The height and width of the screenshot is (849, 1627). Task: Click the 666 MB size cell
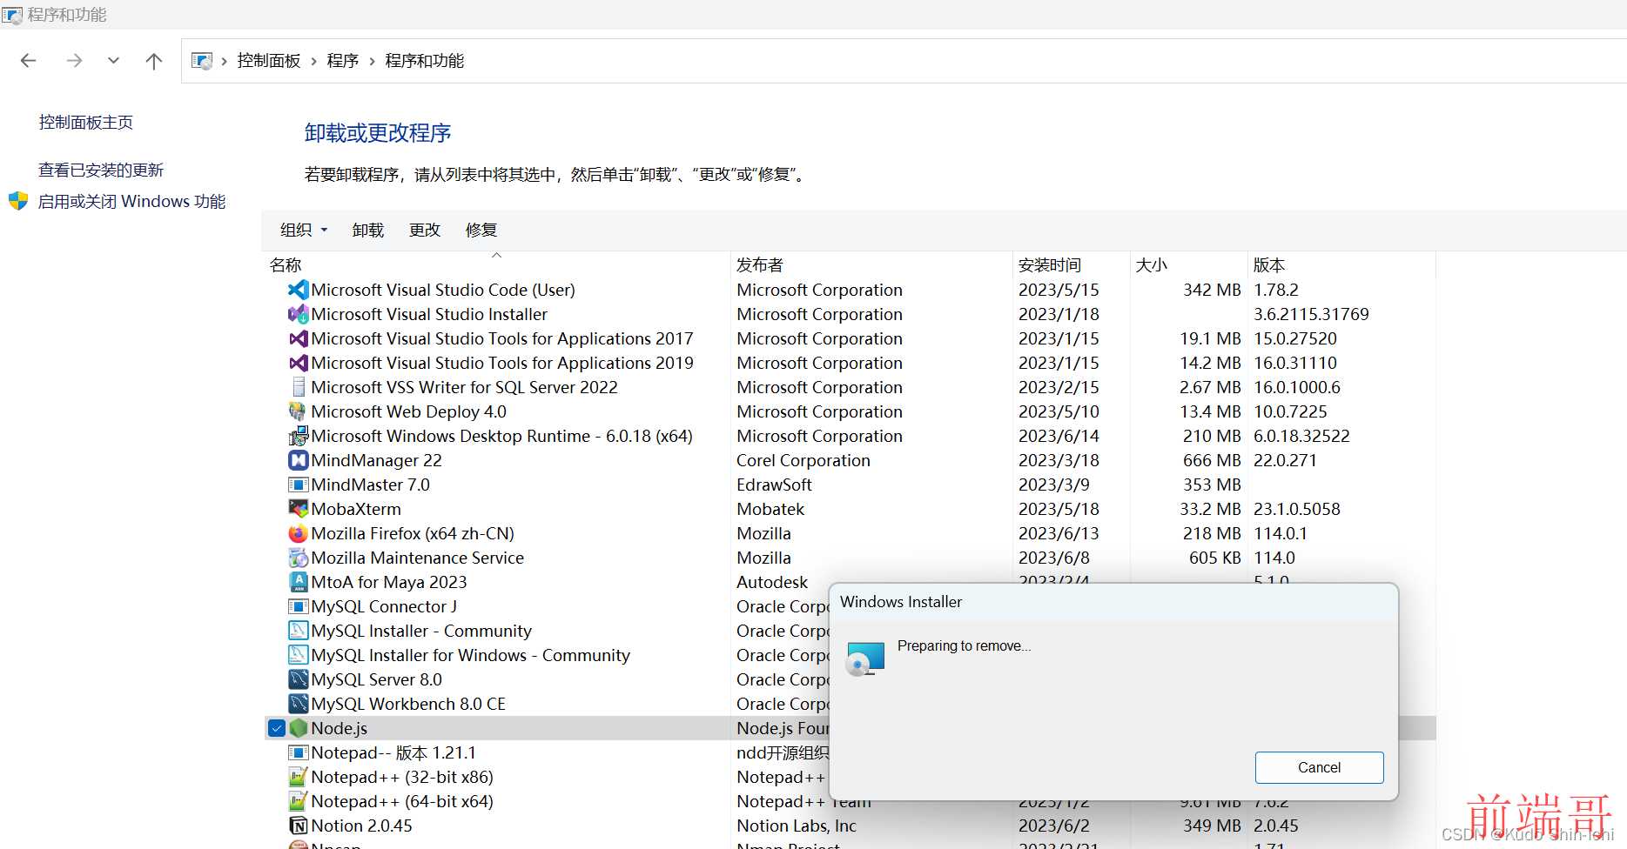(1212, 460)
